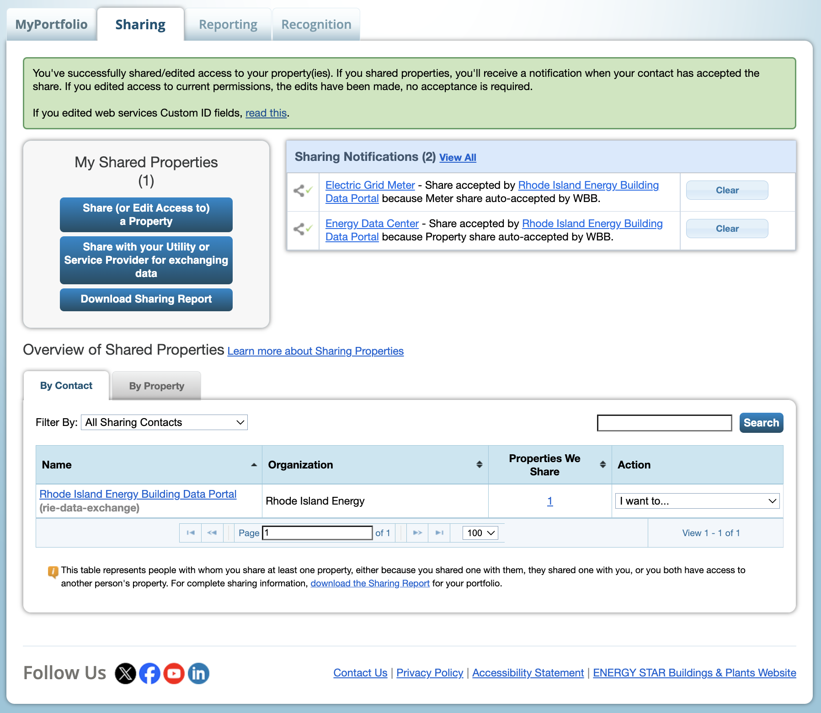Clear the Energy Data Center notification
This screenshot has width=821, height=713.
(727, 229)
